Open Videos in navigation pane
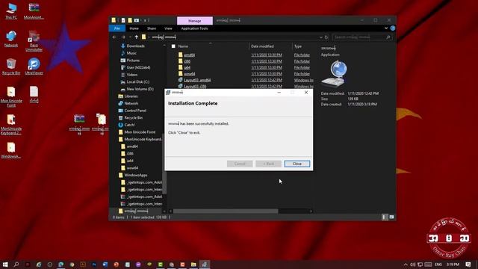The image size is (478, 269). tap(132, 75)
